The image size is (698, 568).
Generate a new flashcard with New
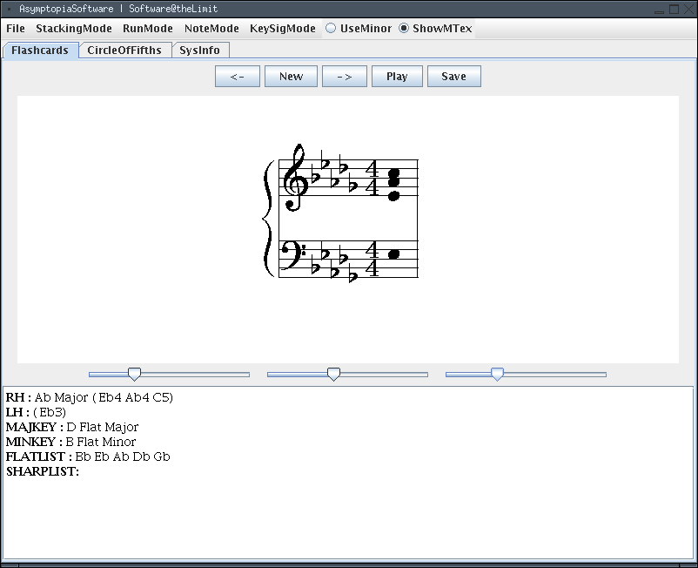(291, 76)
